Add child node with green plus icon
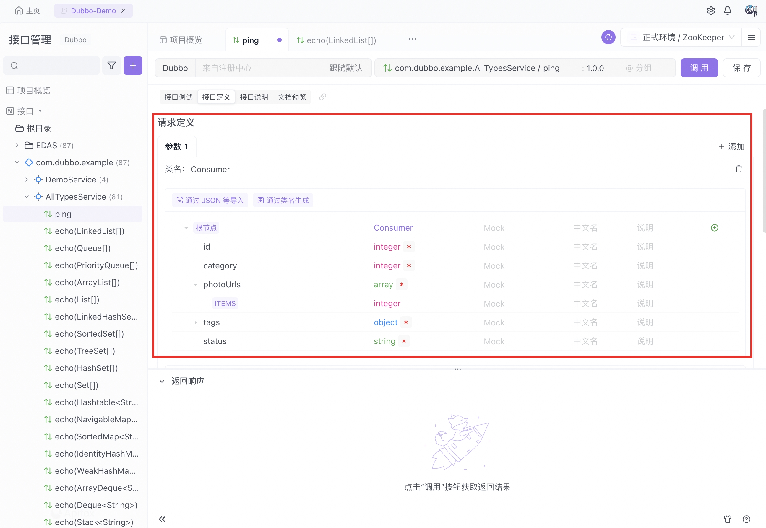Image resolution: width=766 pixels, height=528 pixels. (714, 228)
